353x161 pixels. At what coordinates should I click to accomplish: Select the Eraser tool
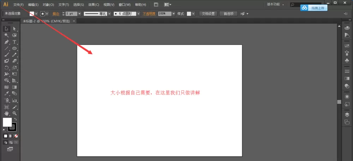14,61
